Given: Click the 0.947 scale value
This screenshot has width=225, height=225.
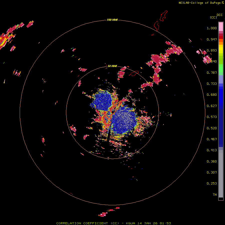Looking at the screenshot, I should [x=212, y=39].
